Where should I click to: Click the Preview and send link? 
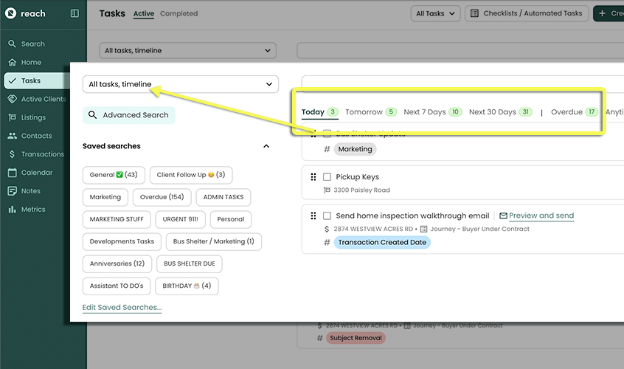[x=541, y=215]
